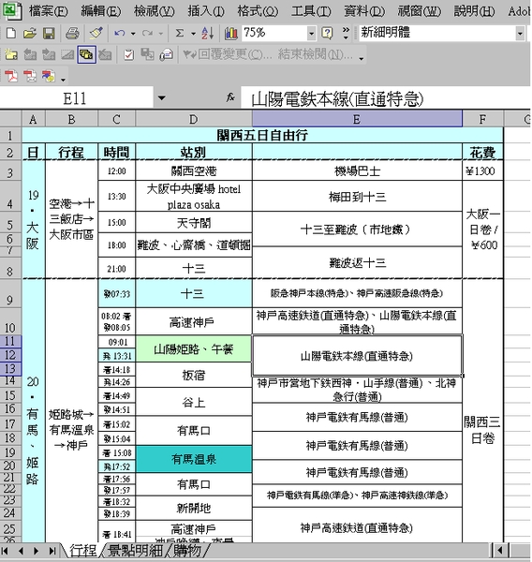
Task: Expand the standard toolbar options chevron
Action: point(346,33)
